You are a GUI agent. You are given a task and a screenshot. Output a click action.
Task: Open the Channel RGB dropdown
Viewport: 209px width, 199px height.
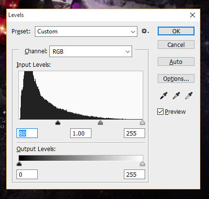90,51
